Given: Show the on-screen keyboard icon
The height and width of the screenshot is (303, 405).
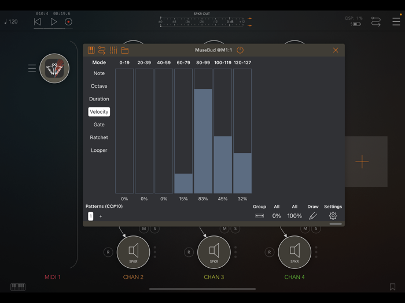Looking at the screenshot, I should [18, 287].
